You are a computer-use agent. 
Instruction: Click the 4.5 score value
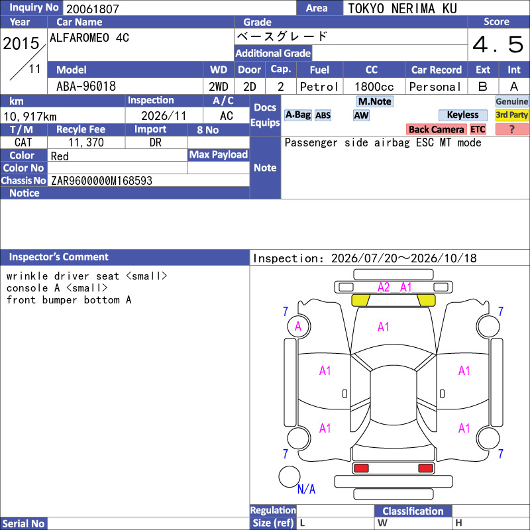point(498,44)
